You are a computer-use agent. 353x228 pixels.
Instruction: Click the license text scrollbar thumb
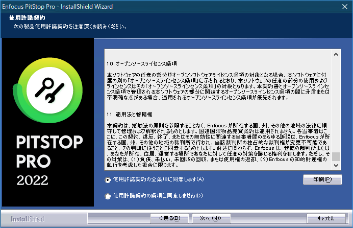click(336, 156)
